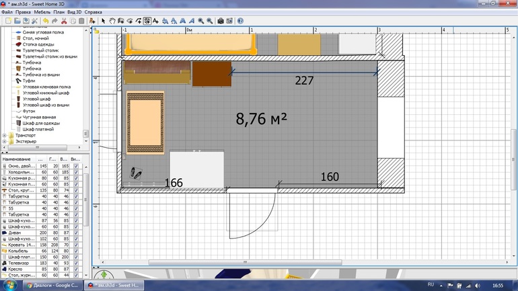
Task: Activate the pan hand tool
Action: [x=112, y=21]
